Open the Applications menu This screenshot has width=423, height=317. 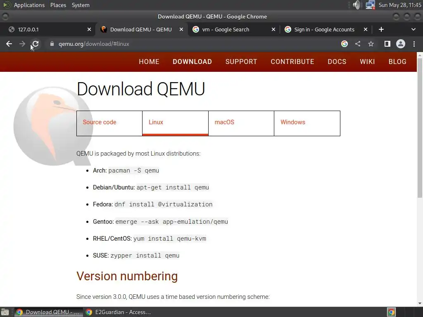[x=29, y=5]
